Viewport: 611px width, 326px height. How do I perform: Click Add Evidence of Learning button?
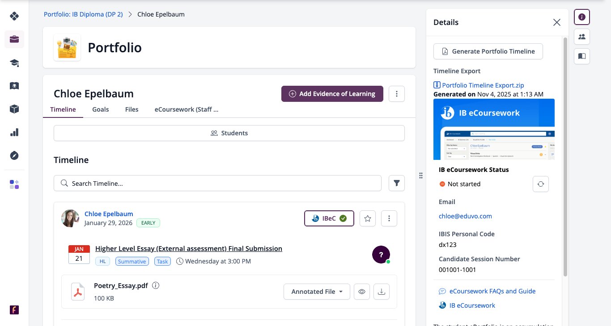332,94
